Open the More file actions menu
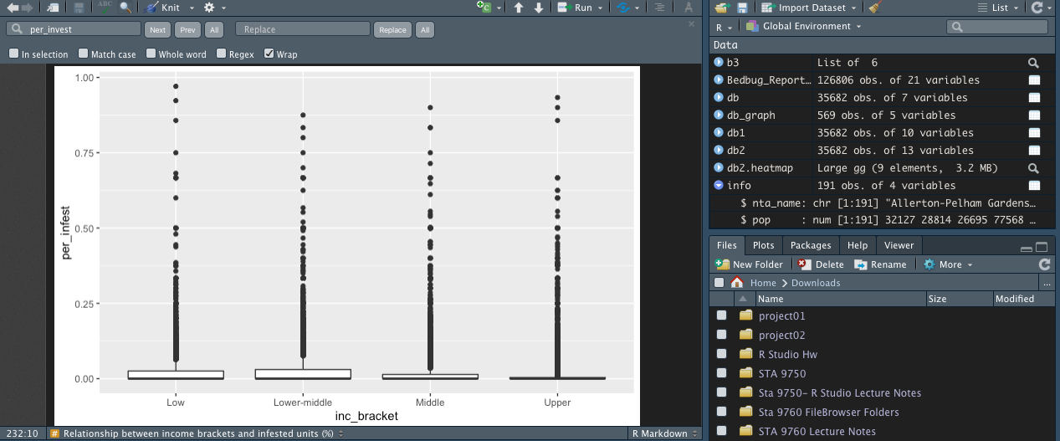The height and width of the screenshot is (441, 1060). [949, 264]
